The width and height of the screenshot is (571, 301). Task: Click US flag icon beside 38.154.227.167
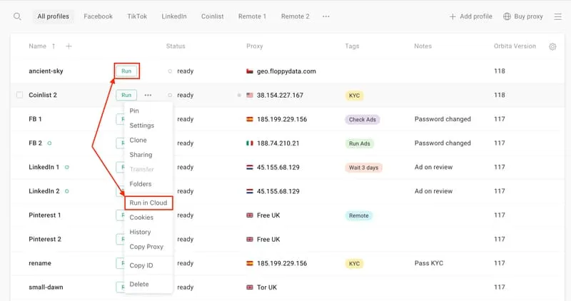(249, 96)
